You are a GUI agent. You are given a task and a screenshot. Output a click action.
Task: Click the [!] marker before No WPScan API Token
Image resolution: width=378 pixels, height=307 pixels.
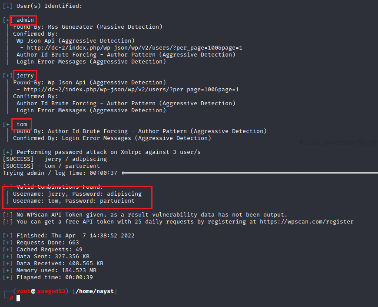8,214
